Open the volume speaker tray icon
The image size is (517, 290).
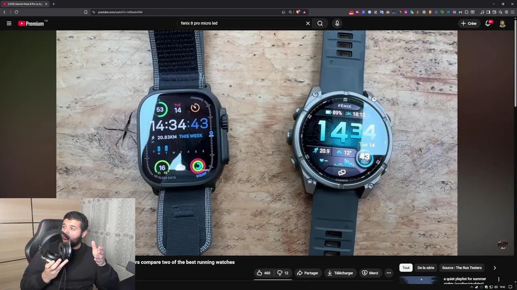(496, 287)
